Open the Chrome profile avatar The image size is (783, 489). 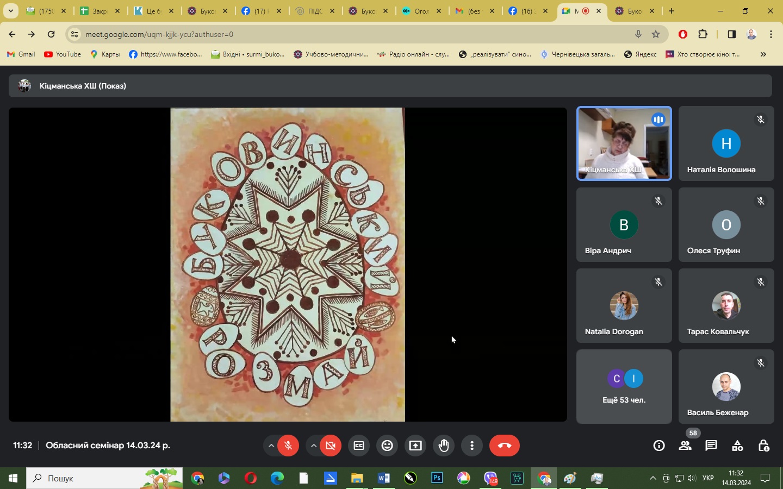[x=751, y=34]
